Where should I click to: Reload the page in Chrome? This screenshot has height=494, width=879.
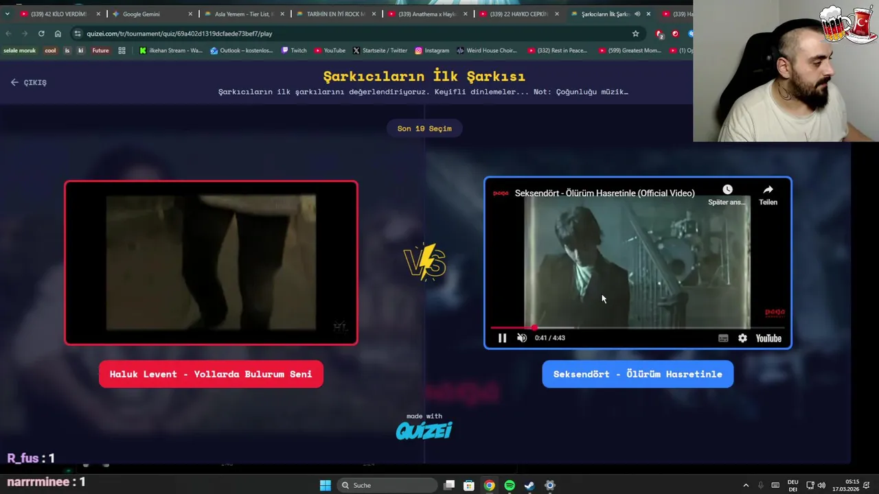pyautogui.click(x=41, y=33)
